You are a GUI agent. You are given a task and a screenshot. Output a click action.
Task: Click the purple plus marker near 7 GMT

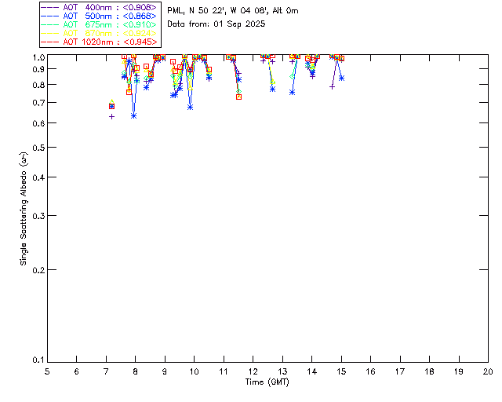[x=111, y=116]
